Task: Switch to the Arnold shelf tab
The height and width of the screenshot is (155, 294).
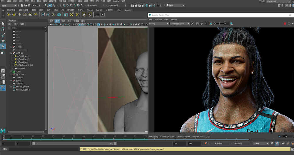Action: click(x=128, y=10)
